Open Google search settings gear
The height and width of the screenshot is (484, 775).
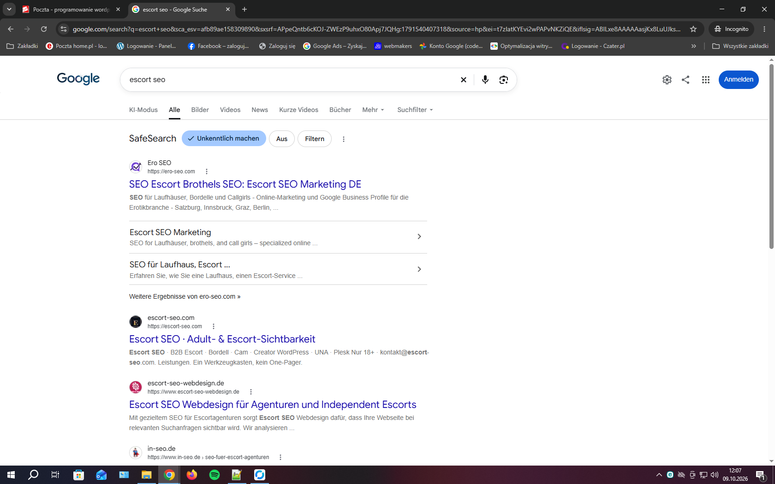click(667, 80)
